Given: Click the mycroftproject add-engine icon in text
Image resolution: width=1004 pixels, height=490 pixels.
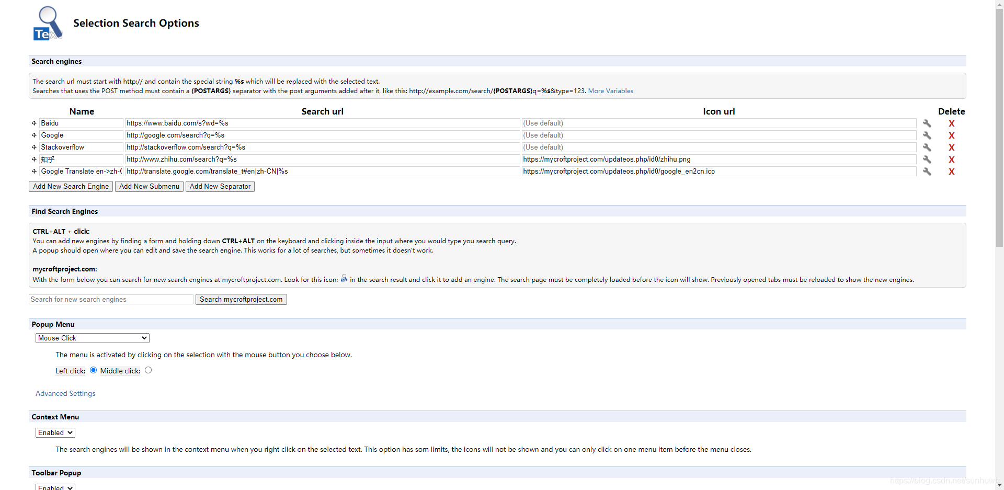Looking at the screenshot, I should 344,278.
